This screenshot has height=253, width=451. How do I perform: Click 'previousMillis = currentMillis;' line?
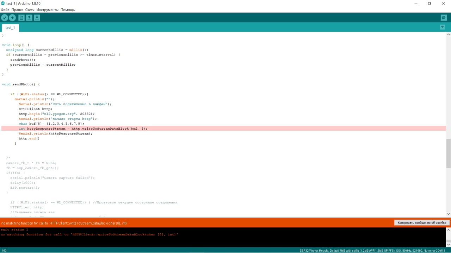43,65
